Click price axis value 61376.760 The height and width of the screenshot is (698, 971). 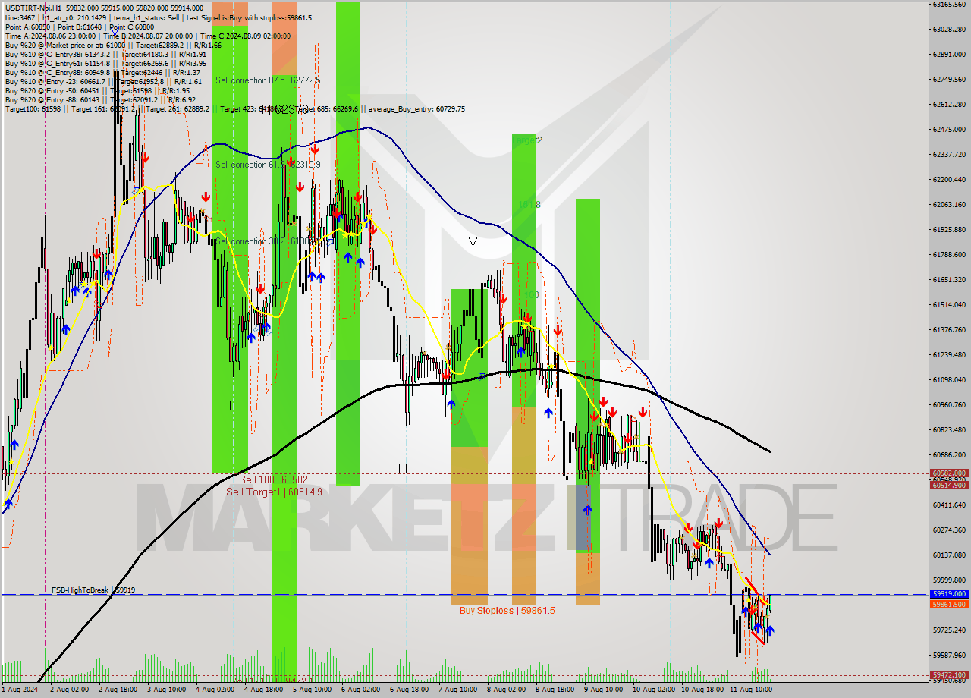pyautogui.click(x=948, y=329)
